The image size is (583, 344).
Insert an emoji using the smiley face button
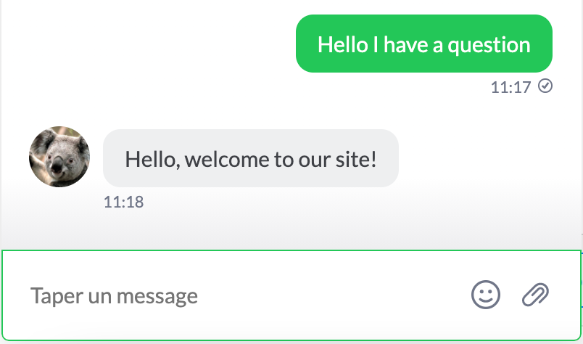486,294
